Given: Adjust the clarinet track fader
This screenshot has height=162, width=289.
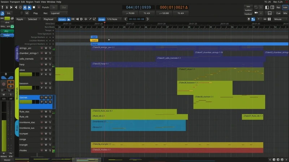Looking at the screenshot, I should 29,102.
